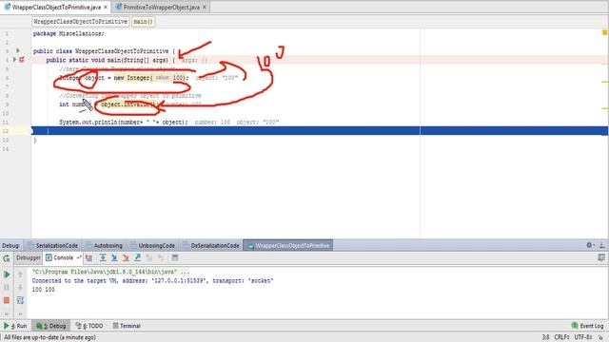Click Restore Layout icon in debug panel
The width and height of the screenshot is (609, 342).
click(x=601, y=257)
